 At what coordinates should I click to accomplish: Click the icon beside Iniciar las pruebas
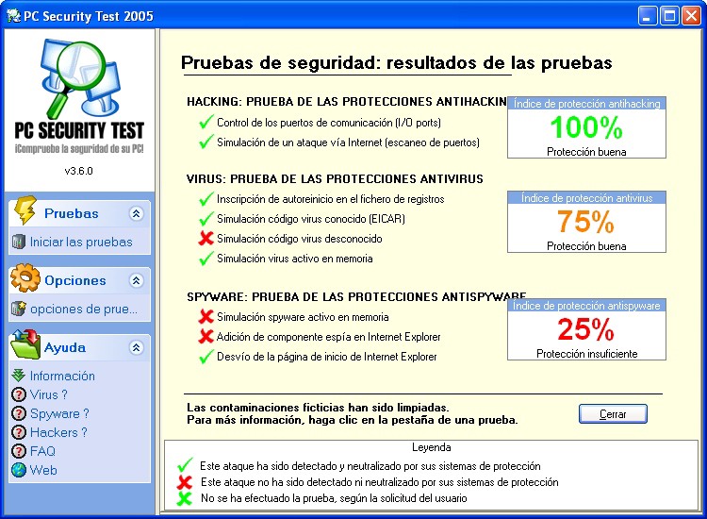(x=19, y=242)
